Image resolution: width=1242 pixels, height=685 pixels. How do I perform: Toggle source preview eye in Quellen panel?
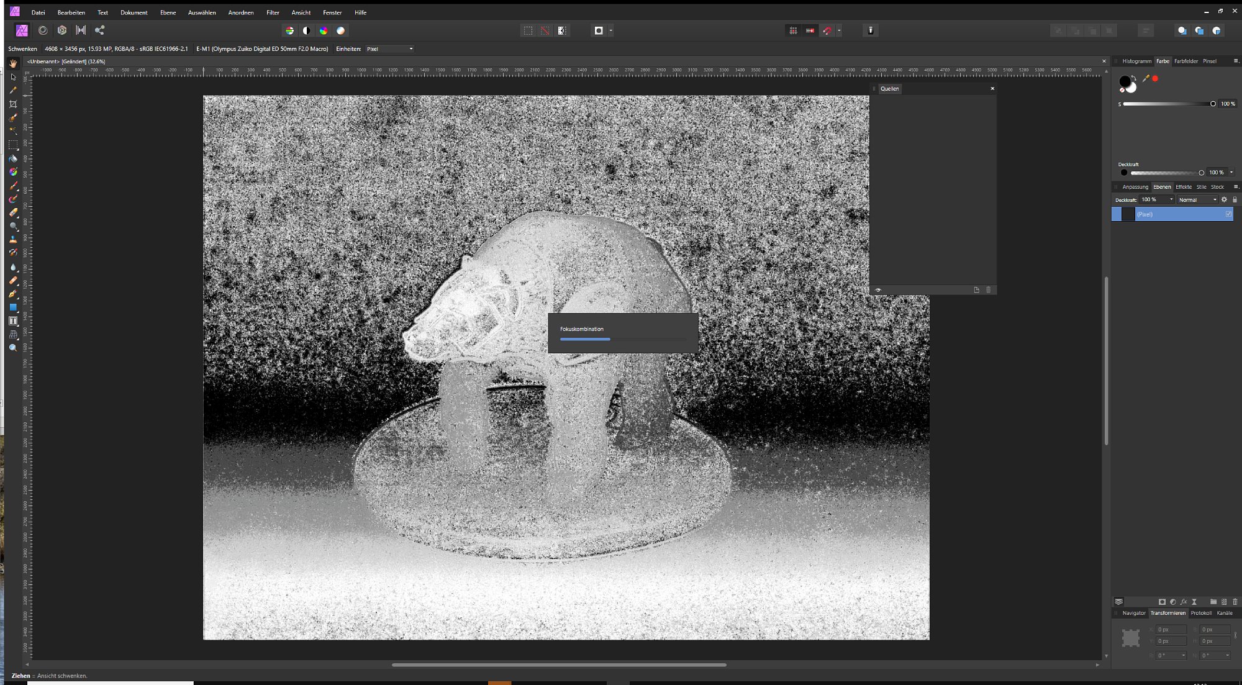[878, 290]
